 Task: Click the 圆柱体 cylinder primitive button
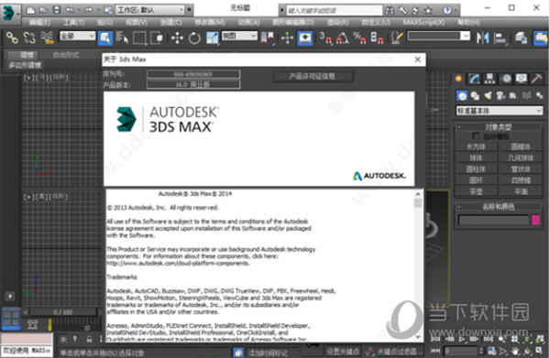click(476, 169)
